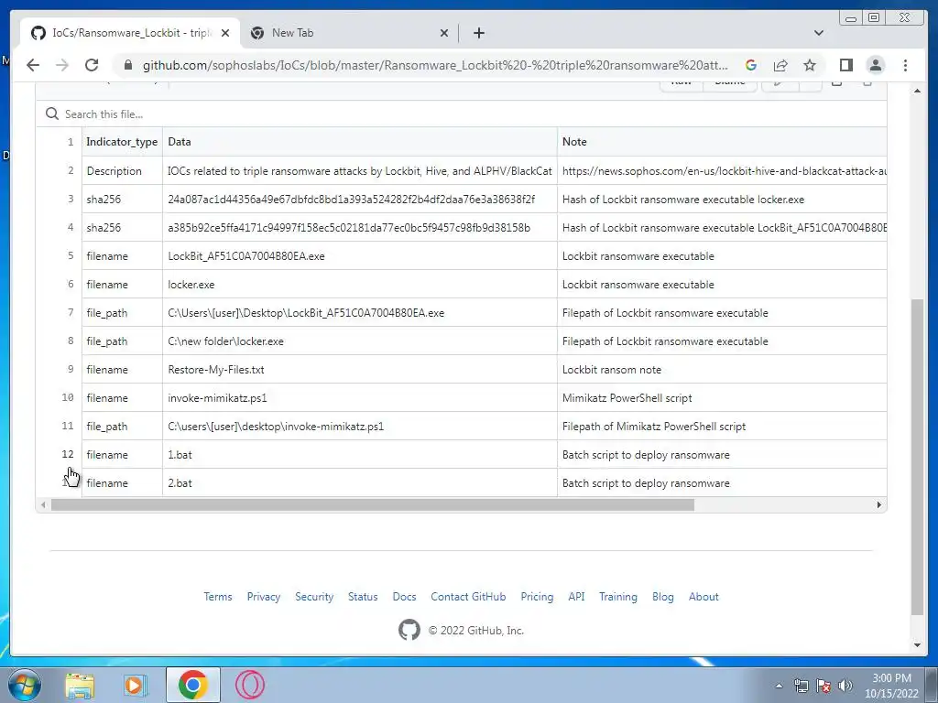This screenshot has height=703, width=938.
Task: Click the table horizontal scrollbar thumb
Action: [x=373, y=505]
